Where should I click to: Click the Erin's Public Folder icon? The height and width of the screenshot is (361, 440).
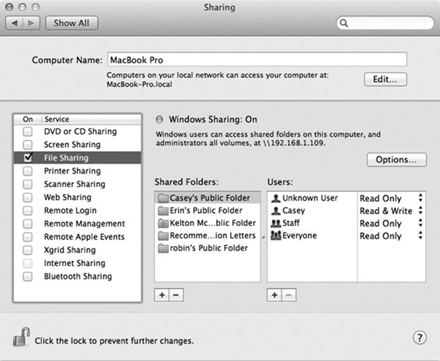pos(163,211)
